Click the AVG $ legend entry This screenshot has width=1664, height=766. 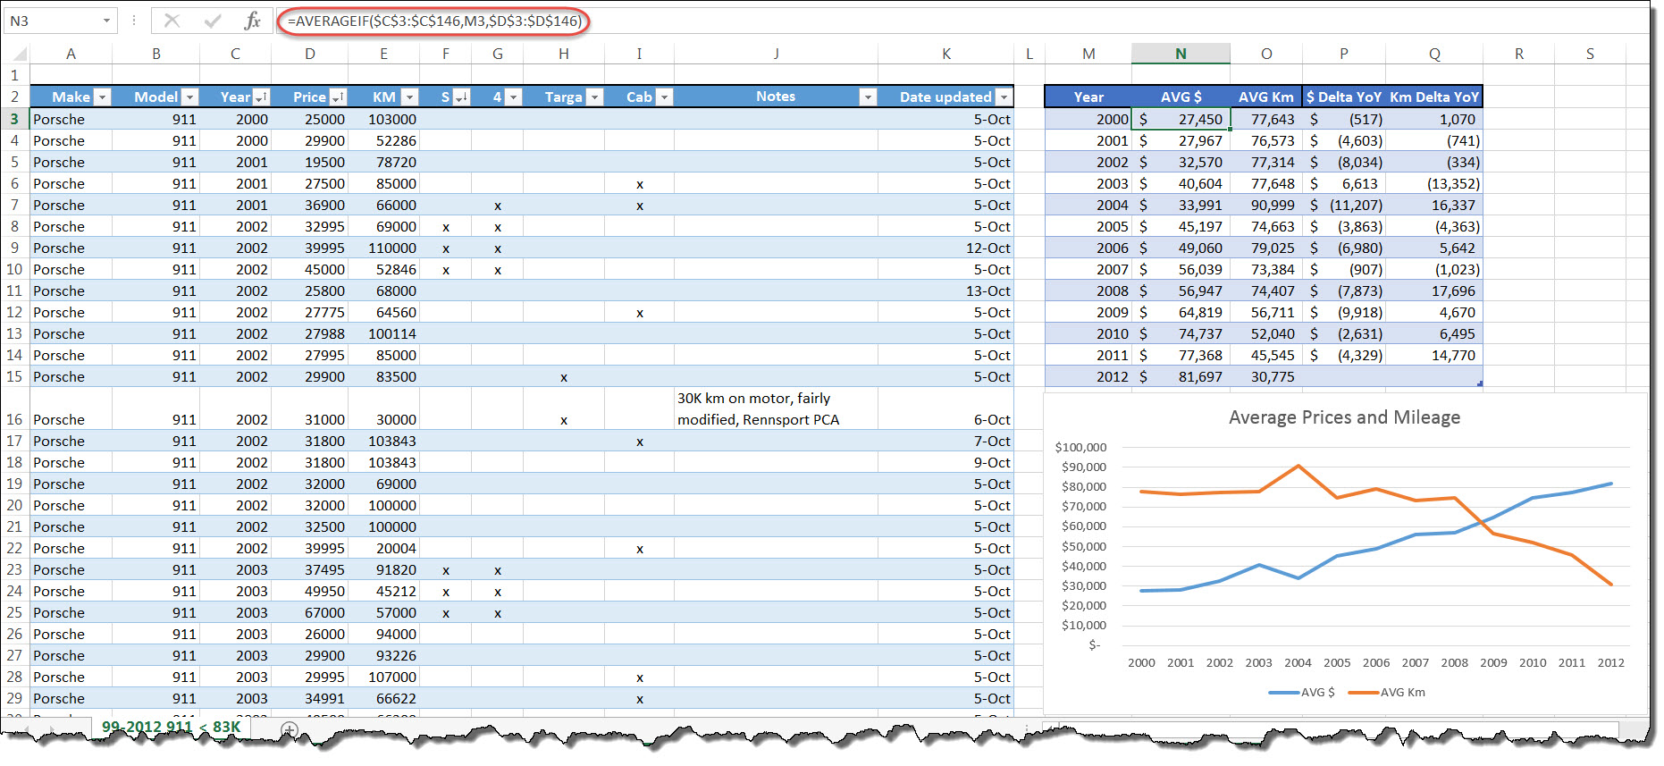click(x=1301, y=692)
